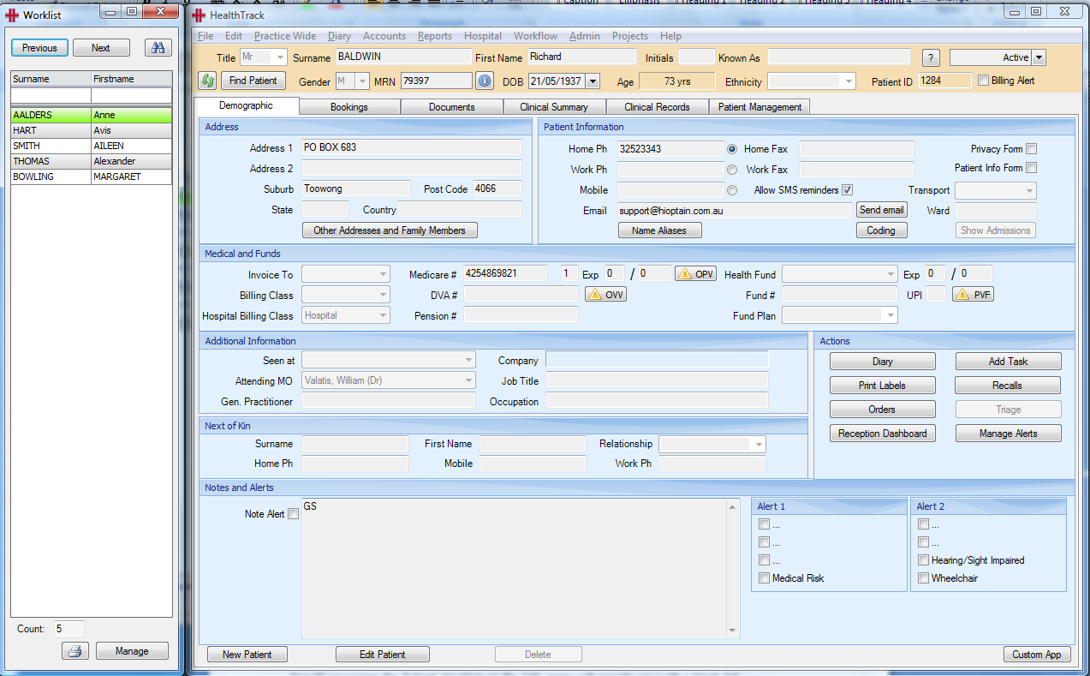Image resolution: width=1090 pixels, height=676 pixels.
Task: Click the binoculars search icon in Worklist
Action: click(x=158, y=48)
